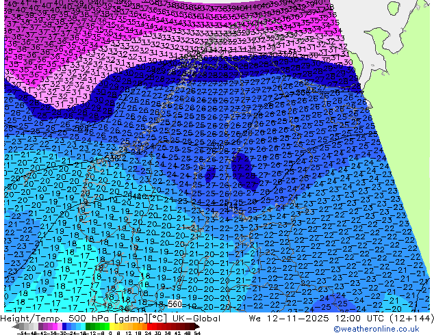Screen dimensions: 434x335
Task: Pick the yellow legend swatch above 0
Action: 112,327
